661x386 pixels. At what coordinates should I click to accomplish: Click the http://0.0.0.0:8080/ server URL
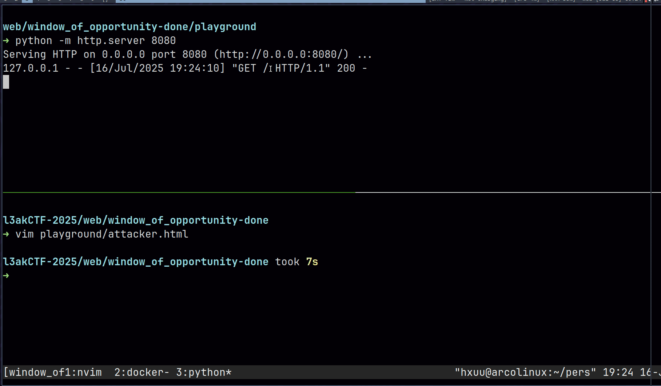click(281, 54)
